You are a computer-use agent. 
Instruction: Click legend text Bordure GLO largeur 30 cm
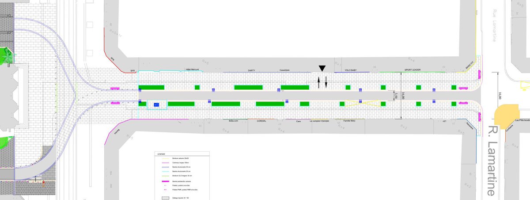[x=182, y=176]
